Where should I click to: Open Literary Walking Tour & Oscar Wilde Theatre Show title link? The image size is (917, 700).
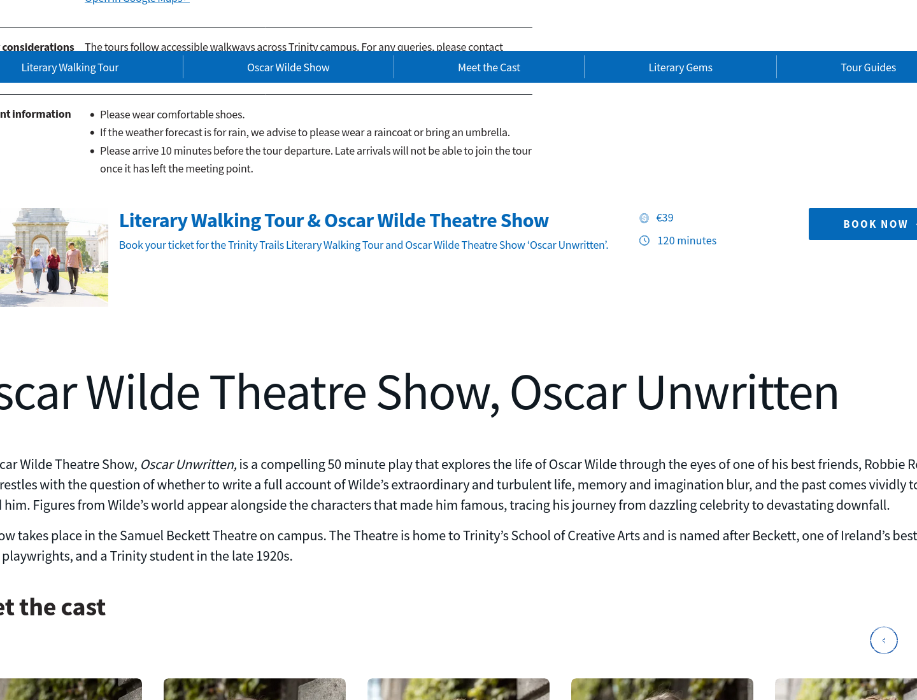click(x=334, y=220)
